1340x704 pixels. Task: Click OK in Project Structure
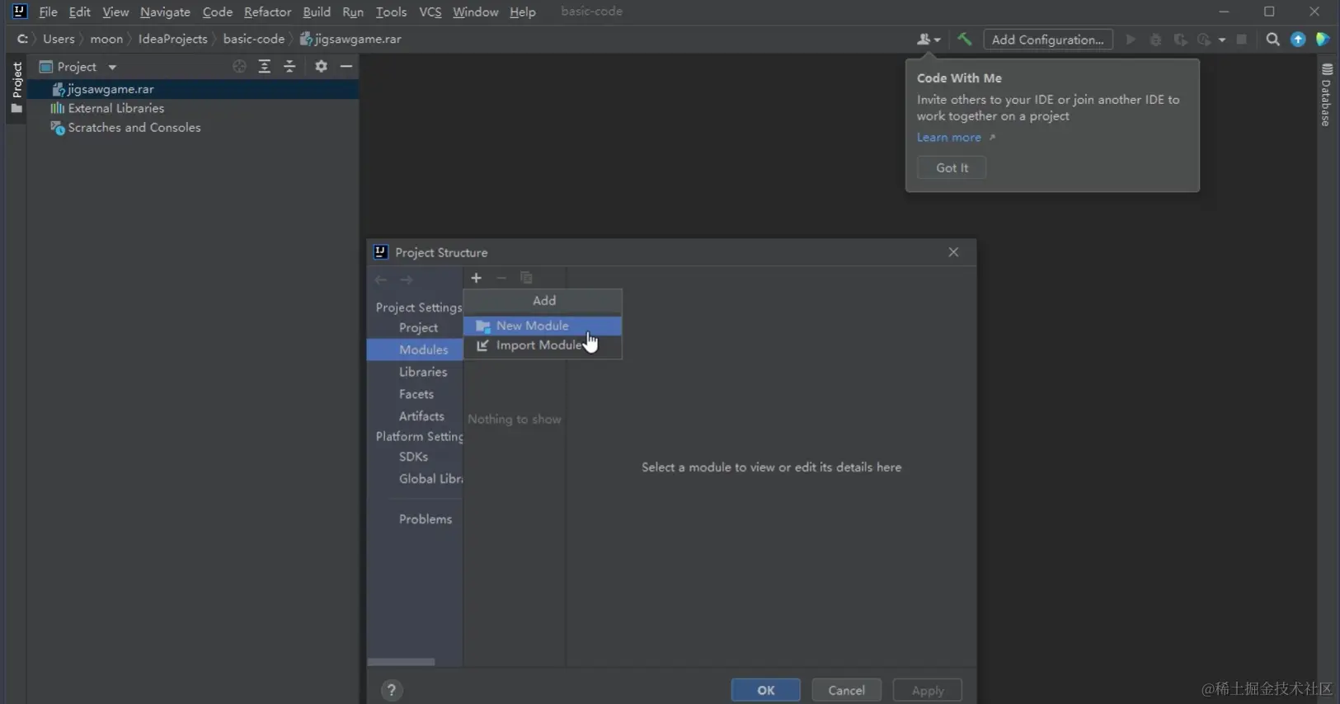click(765, 690)
